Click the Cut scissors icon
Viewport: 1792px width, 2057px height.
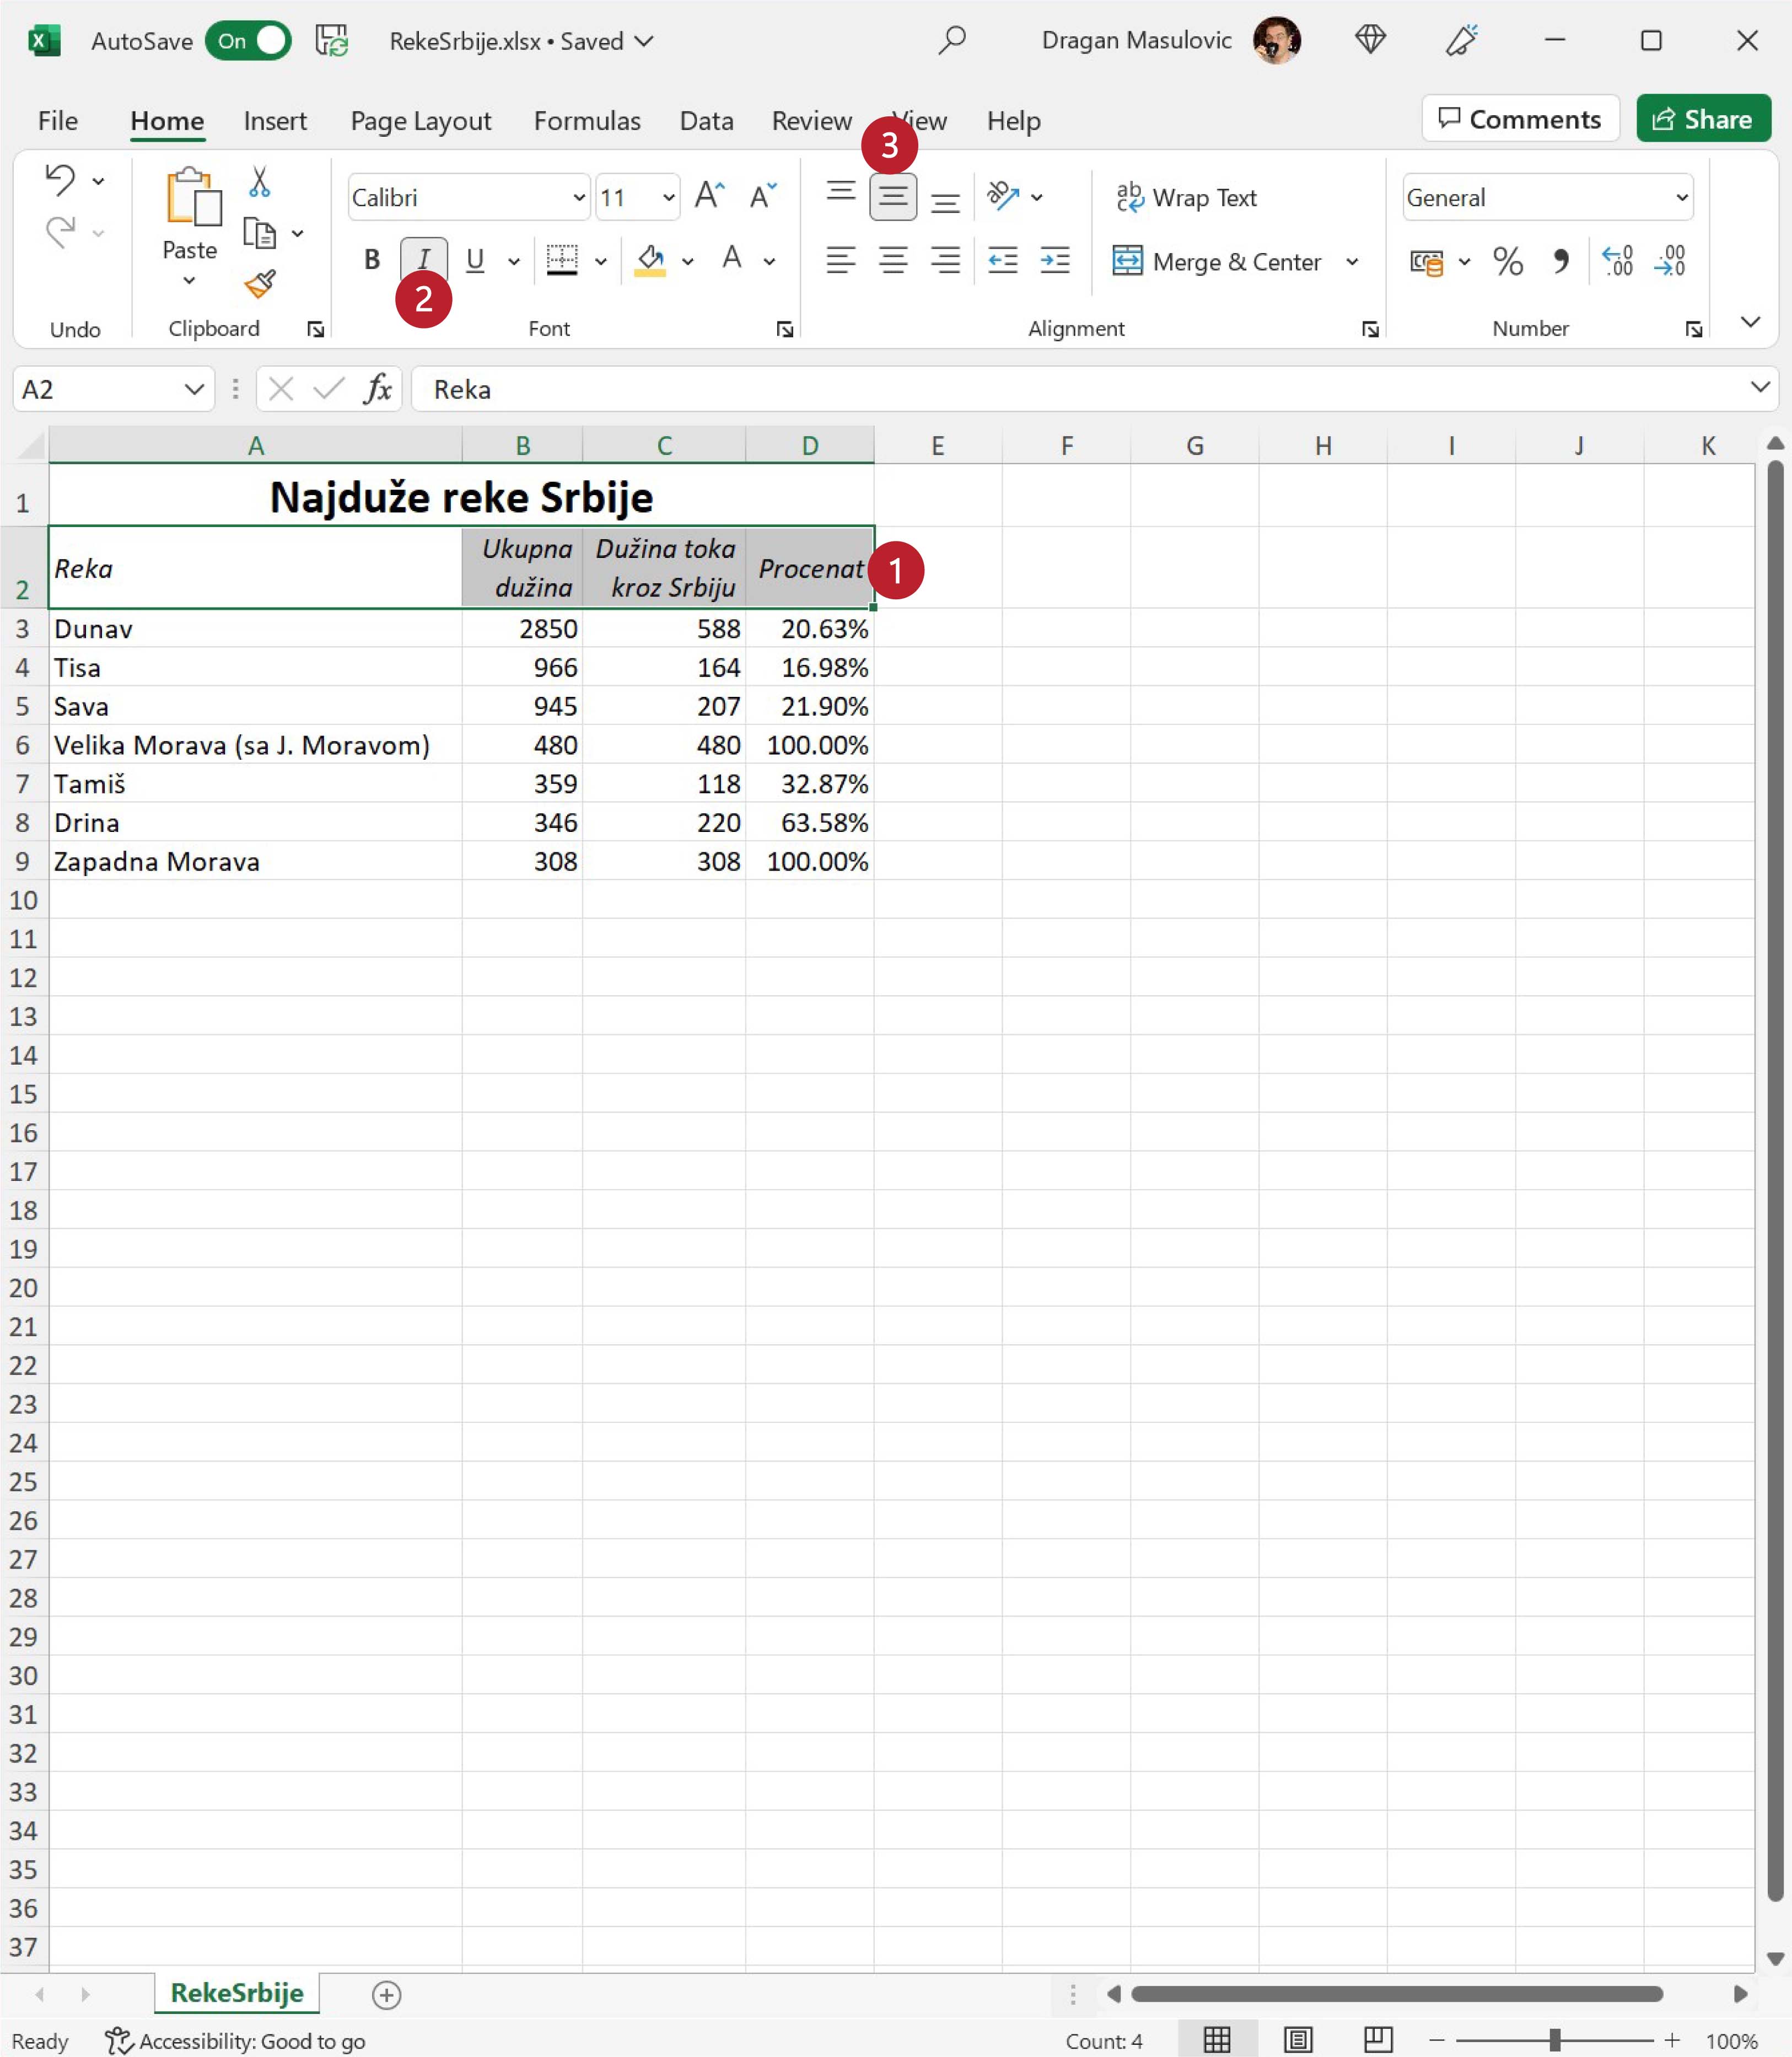click(259, 182)
